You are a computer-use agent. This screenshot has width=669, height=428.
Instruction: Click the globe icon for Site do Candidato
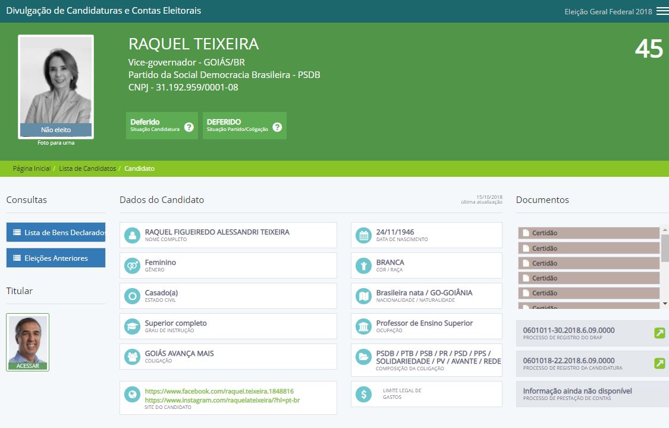[132, 394]
